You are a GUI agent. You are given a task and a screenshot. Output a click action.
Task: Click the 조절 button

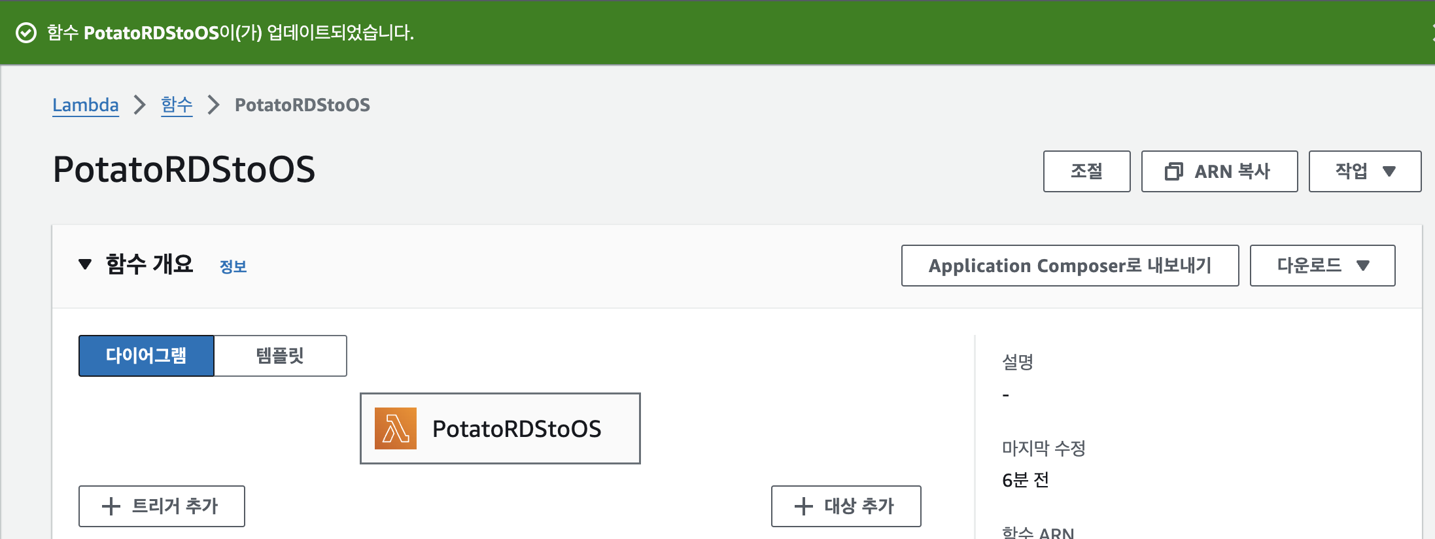[1087, 171]
